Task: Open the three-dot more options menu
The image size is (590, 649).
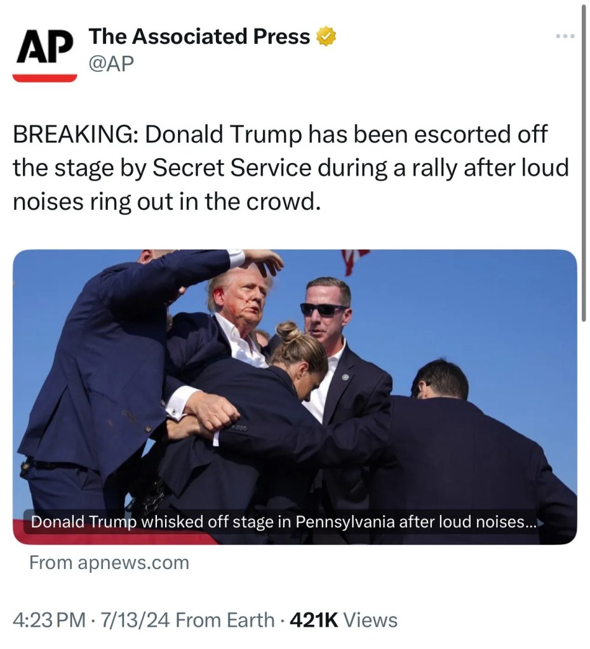Action: (x=565, y=36)
